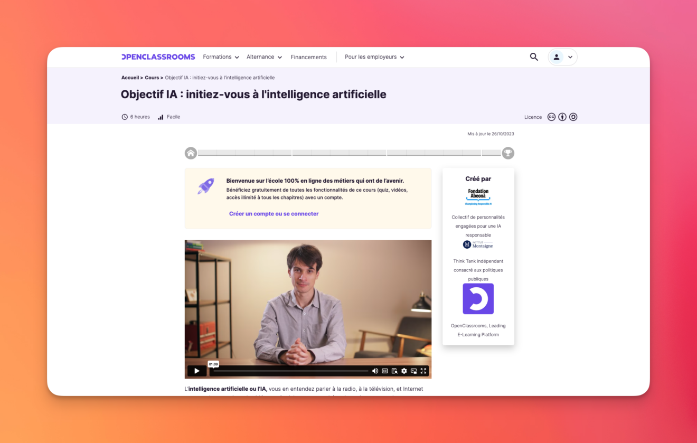This screenshot has width=697, height=443.
Task: Click the first segment of course progress bar
Action: (x=208, y=153)
